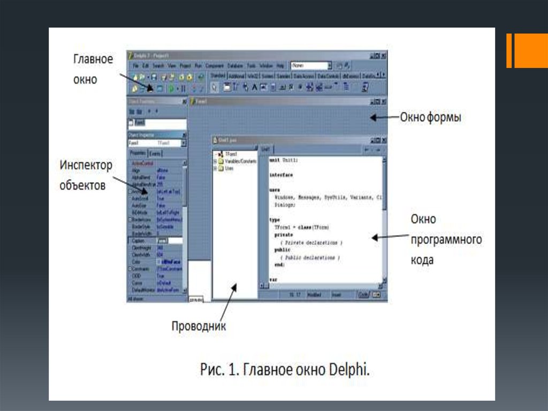Select TForm1 in the code explorer tree
The height and width of the screenshot is (411, 548).
pos(231,154)
